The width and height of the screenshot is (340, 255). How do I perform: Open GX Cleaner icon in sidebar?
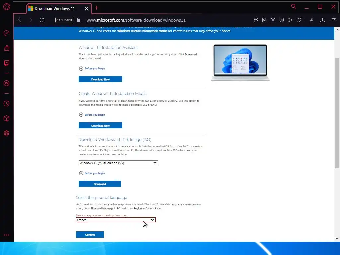(x=7, y=48)
